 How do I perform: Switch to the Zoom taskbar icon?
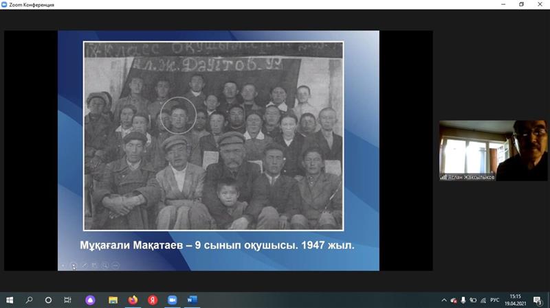(173, 300)
